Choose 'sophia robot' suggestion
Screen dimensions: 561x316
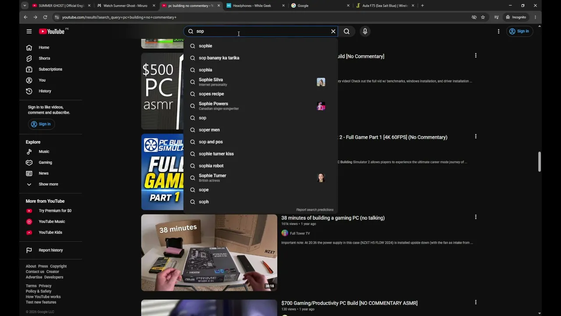(261, 166)
